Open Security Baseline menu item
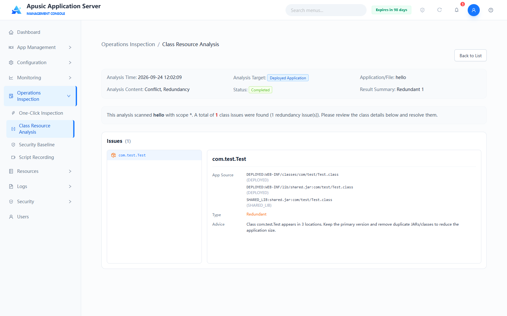Image resolution: width=507 pixels, height=316 pixels. pyautogui.click(x=40, y=145)
